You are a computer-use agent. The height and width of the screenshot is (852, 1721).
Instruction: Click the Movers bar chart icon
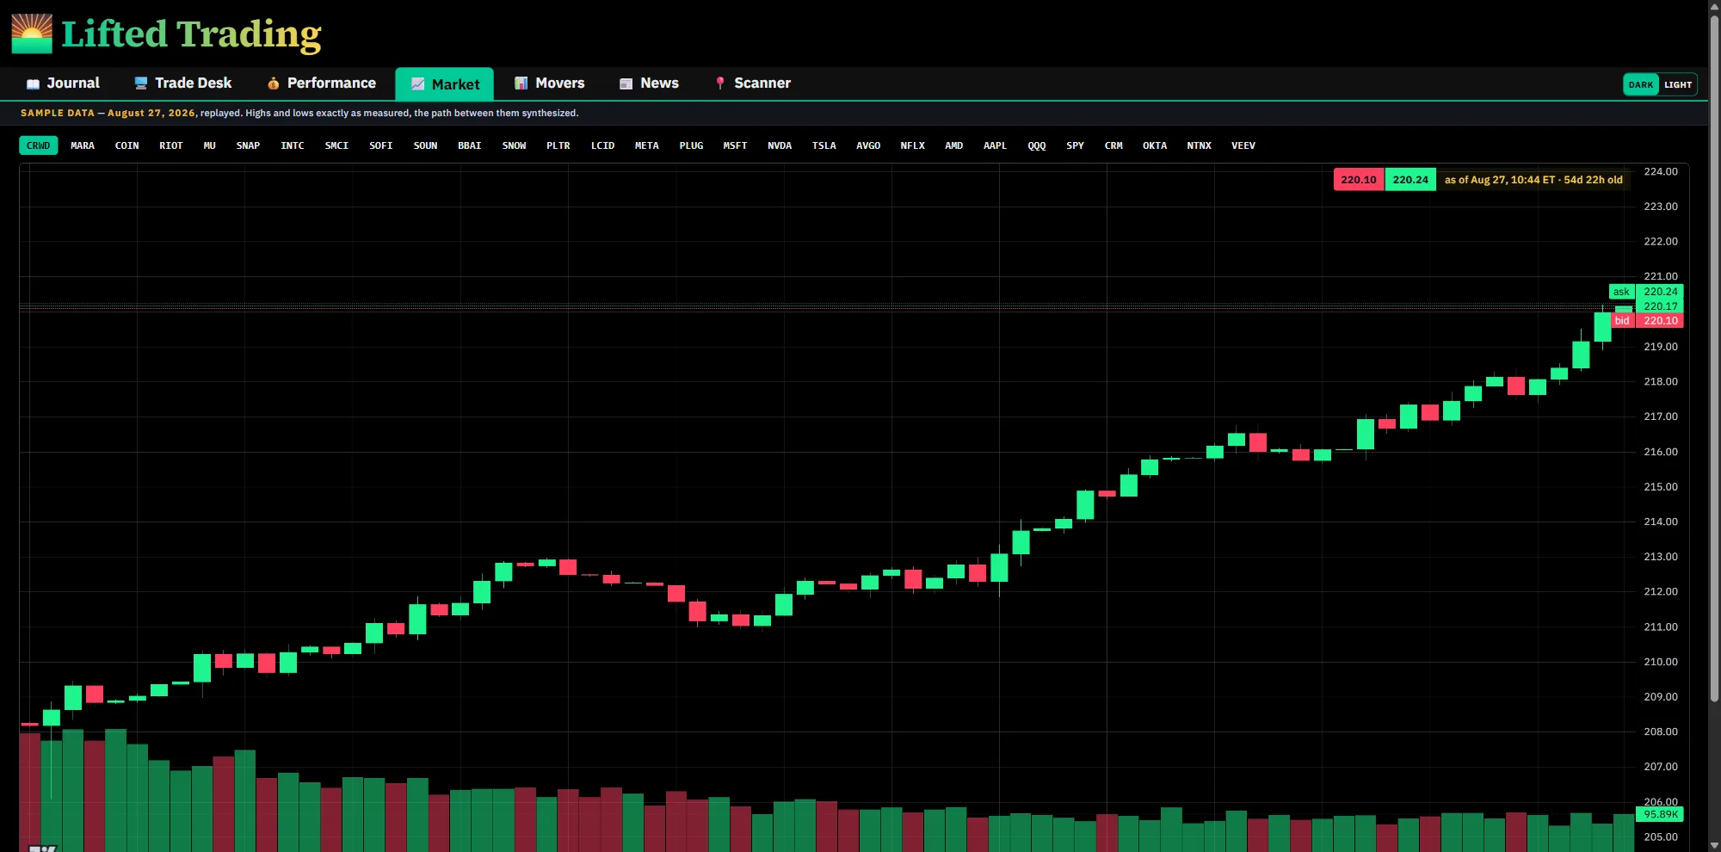click(521, 83)
